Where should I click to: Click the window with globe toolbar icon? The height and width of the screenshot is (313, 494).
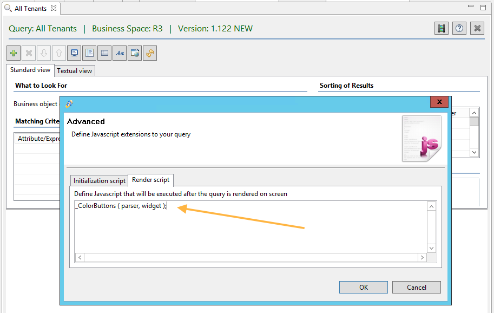pyautogui.click(x=135, y=53)
